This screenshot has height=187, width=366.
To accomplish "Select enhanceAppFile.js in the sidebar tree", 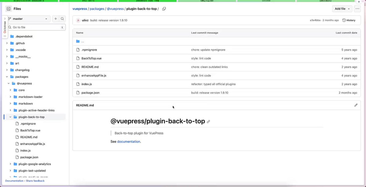I will click(x=33, y=144).
